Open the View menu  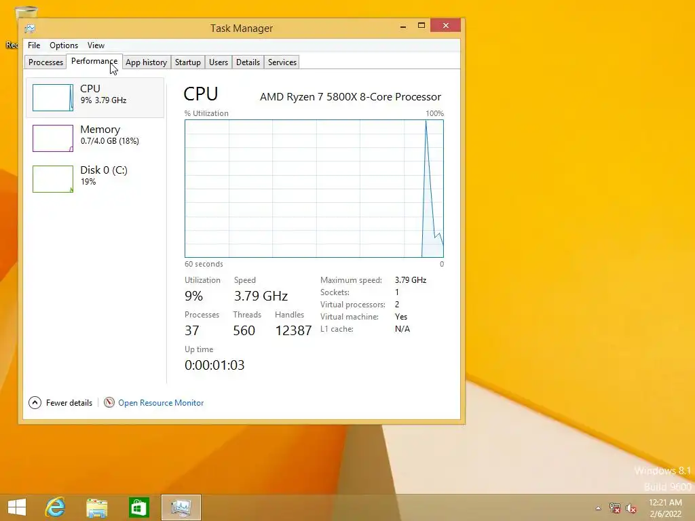pyautogui.click(x=96, y=45)
